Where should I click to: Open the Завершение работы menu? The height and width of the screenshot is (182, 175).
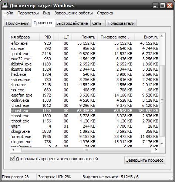(74, 13)
